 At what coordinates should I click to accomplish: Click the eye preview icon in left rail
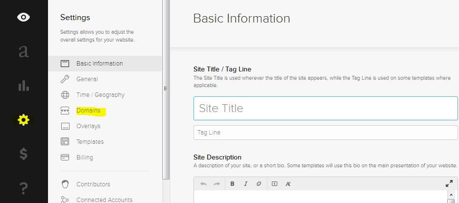click(24, 17)
